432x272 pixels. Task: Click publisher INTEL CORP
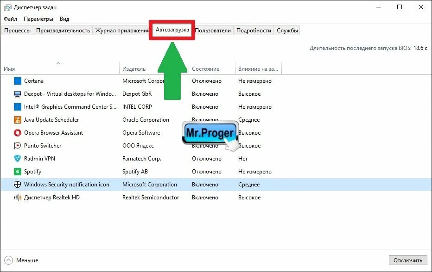(137, 107)
